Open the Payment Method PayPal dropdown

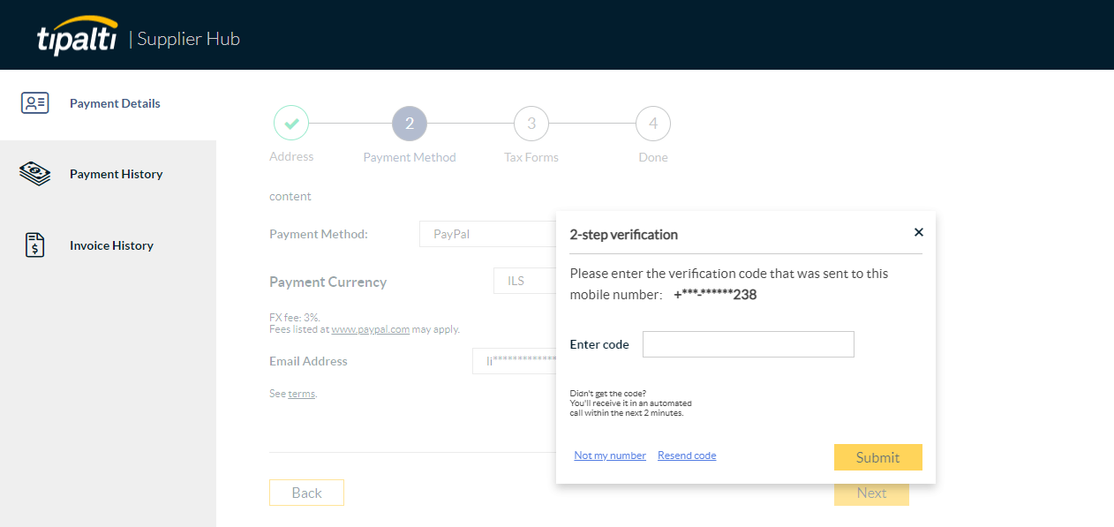click(x=487, y=234)
